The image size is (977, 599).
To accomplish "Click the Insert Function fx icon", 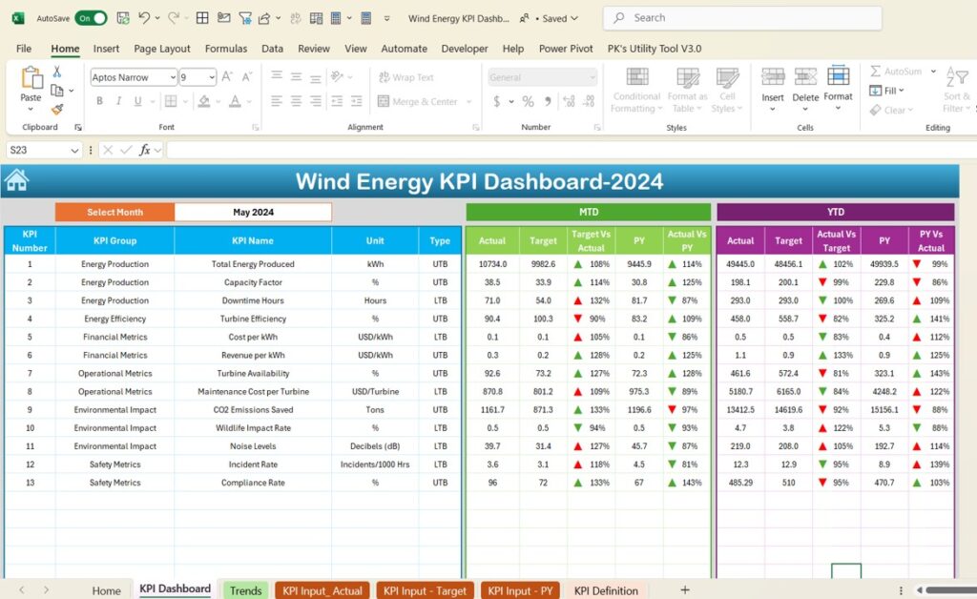I will [x=145, y=150].
